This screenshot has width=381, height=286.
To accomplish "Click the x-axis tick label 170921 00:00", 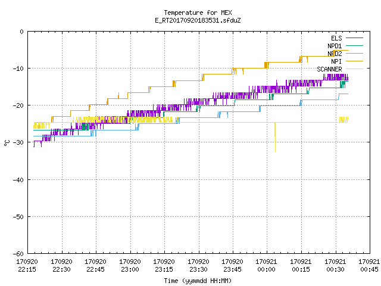I will pyautogui.click(x=267, y=266).
